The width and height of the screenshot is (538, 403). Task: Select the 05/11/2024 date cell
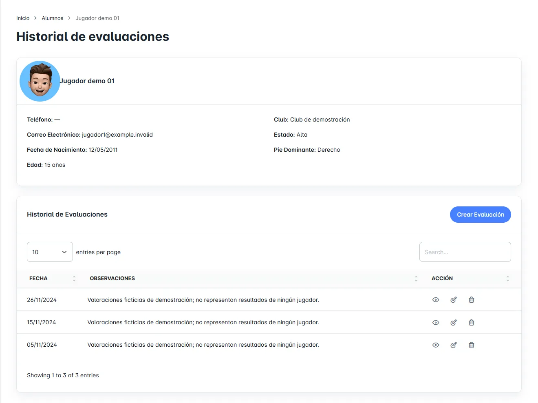(42, 345)
